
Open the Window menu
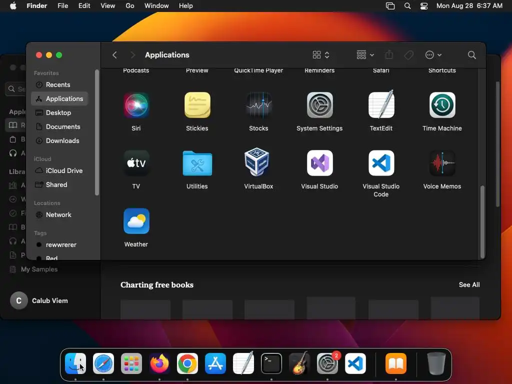point(156,6)
